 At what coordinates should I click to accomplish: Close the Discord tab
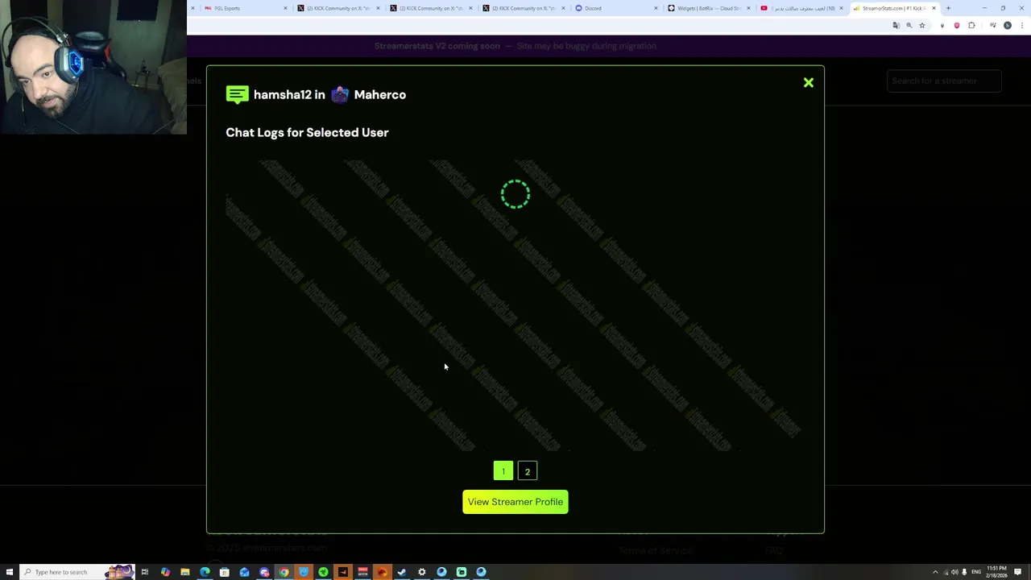(656, 8)
